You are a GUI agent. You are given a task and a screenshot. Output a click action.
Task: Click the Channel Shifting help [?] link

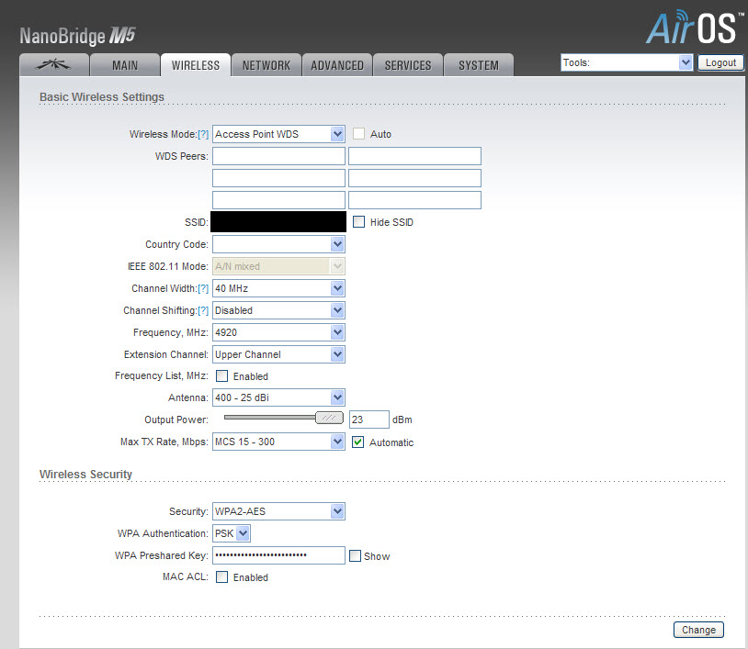[203, 310]
